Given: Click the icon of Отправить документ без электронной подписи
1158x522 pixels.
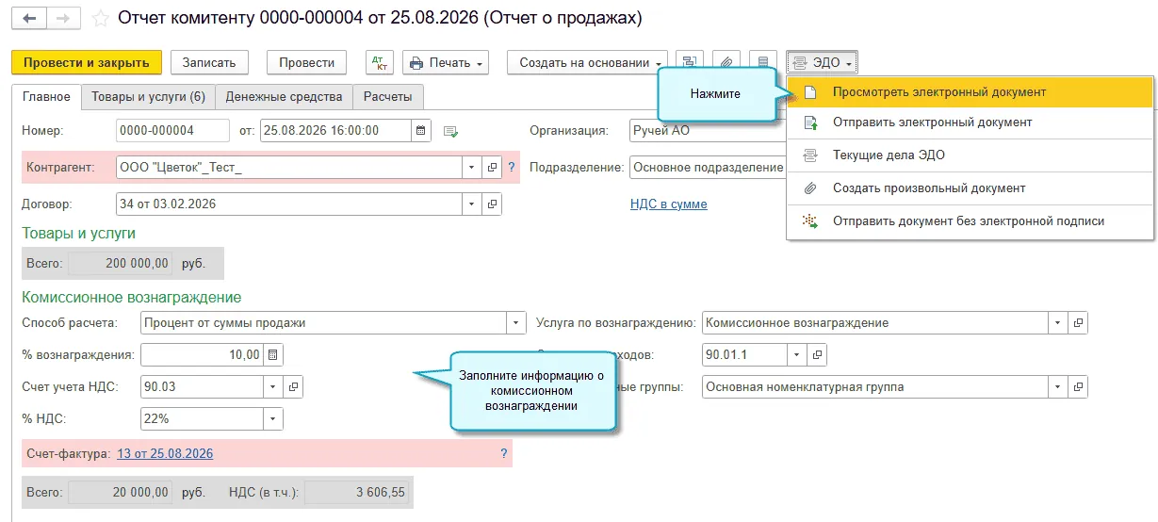Looking at the screenshot, I should coord(809,221).
